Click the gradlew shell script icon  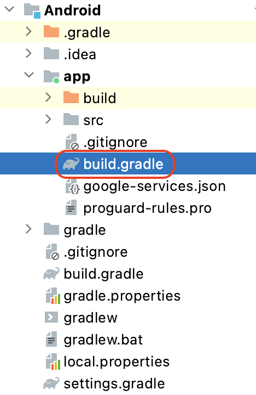click(51, 318)
